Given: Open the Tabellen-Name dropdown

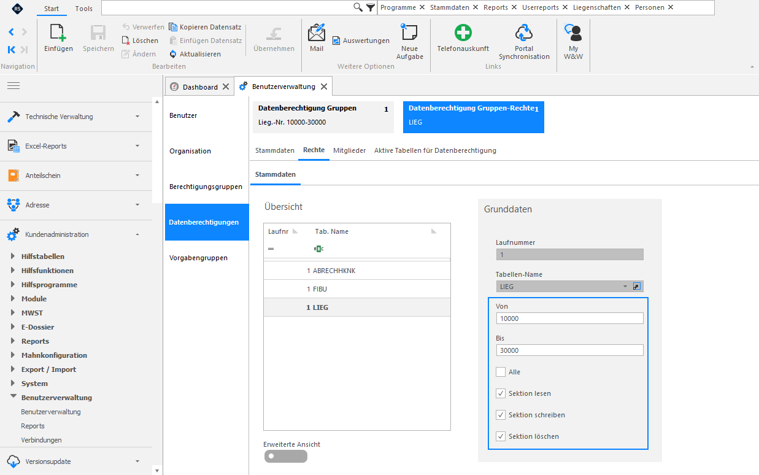Looking at the screenshot, I should point(625,287).
